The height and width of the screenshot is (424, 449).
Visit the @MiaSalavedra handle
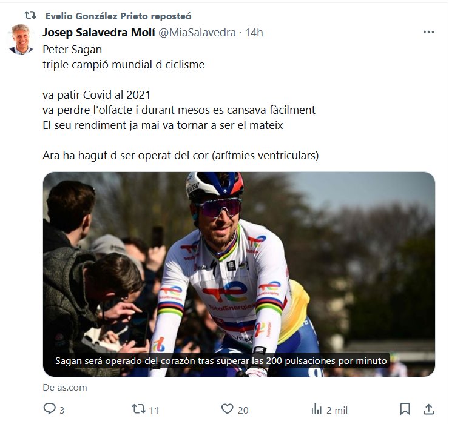tap(197, 33)
